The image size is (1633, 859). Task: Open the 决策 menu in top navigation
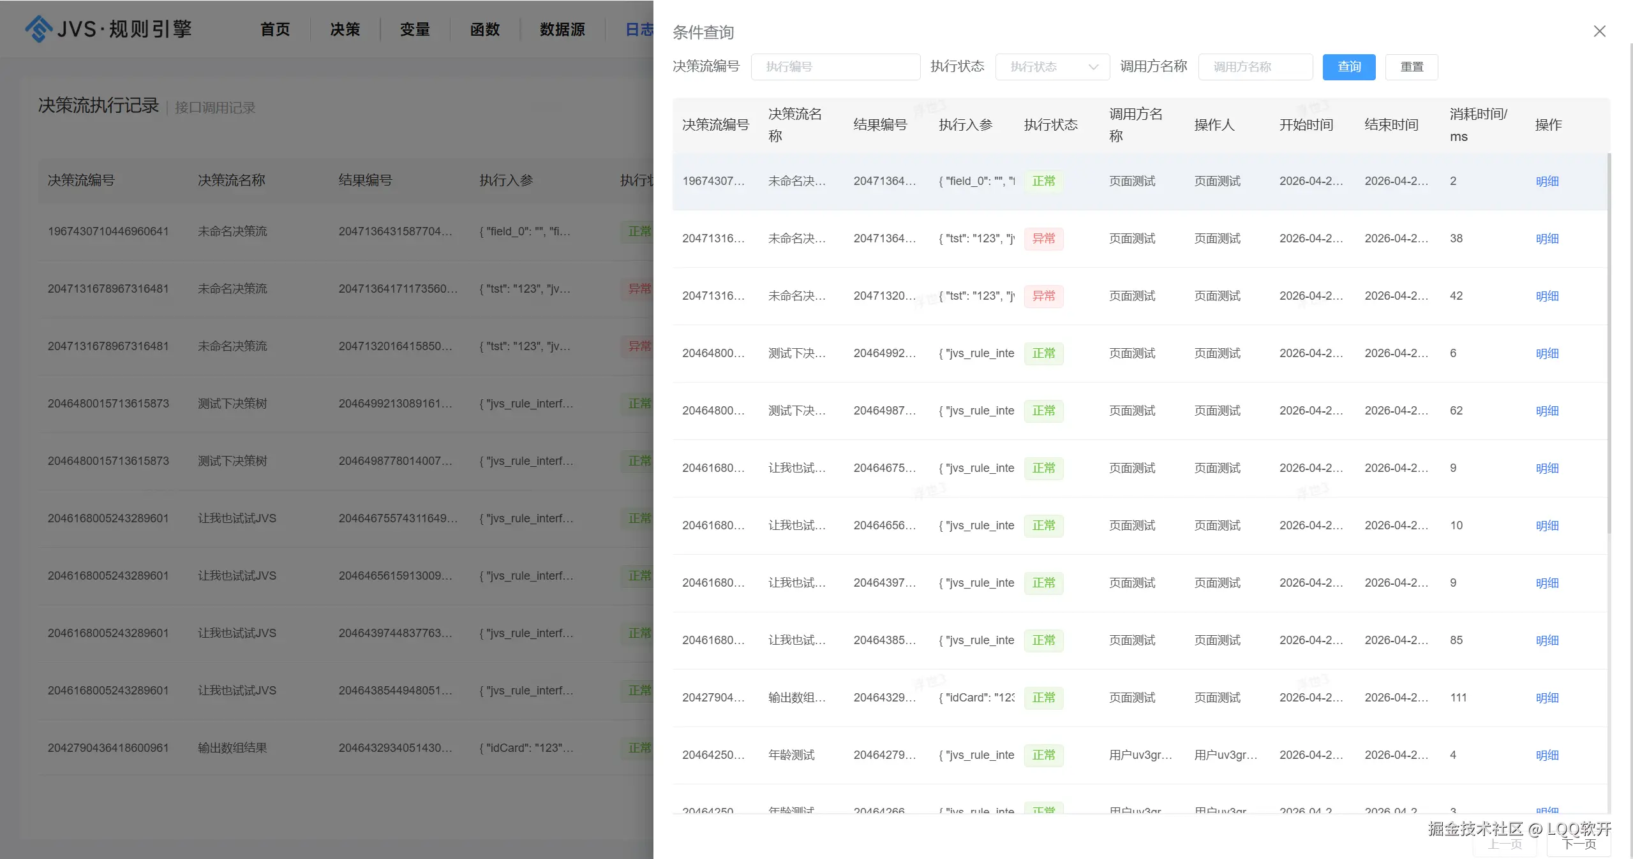coord(345,29)
